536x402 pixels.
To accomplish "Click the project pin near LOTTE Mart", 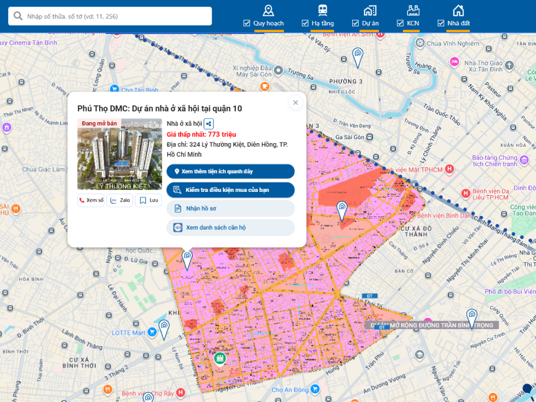I will pos(164,330).
